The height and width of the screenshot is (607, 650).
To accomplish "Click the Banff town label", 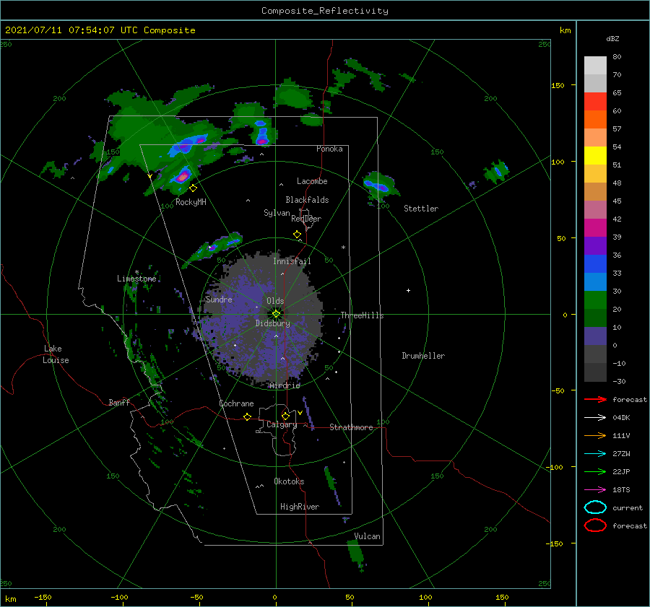I will pos(119,402).
